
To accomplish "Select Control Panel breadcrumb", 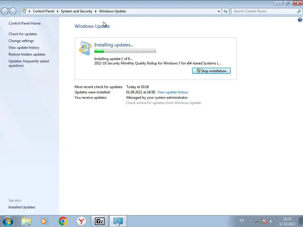I will (43, 11).
